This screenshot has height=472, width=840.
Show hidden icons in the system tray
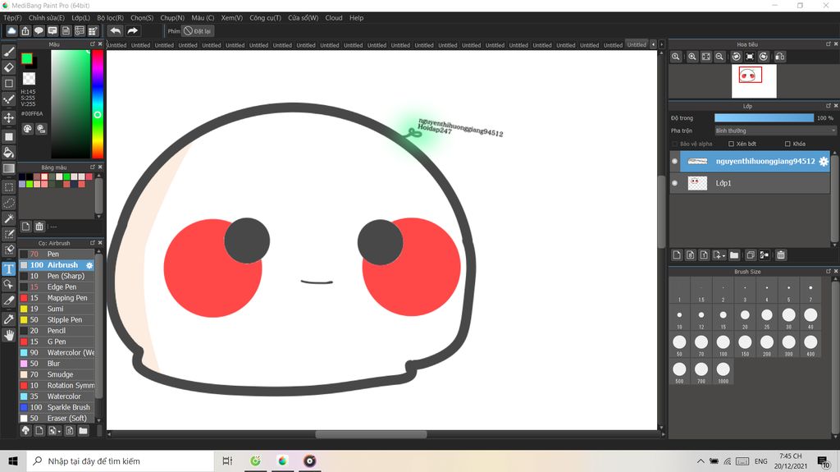701,461
